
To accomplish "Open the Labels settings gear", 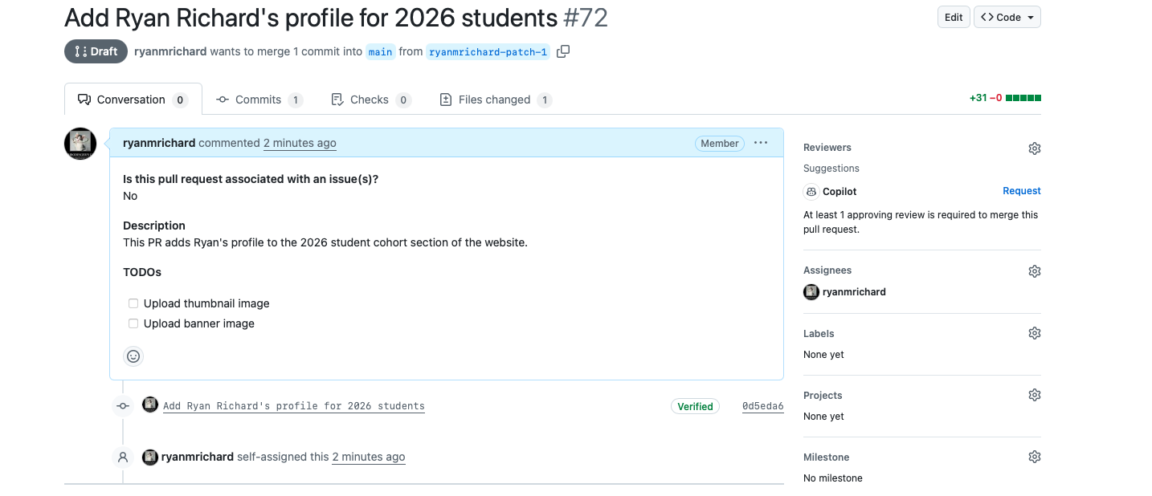I will click(1034, 333).
